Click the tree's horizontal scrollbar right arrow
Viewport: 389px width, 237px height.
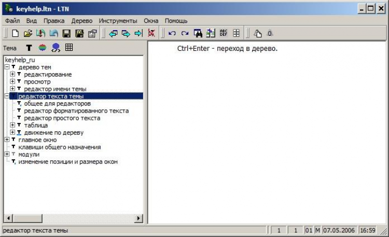point(139,219)
